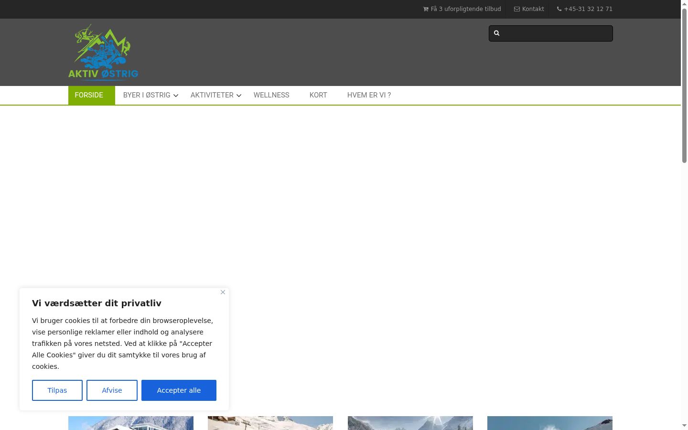Close the cookie banner with the X
Image resolution: width=688 pixels, height=430 pixels.
pos(223,292)
